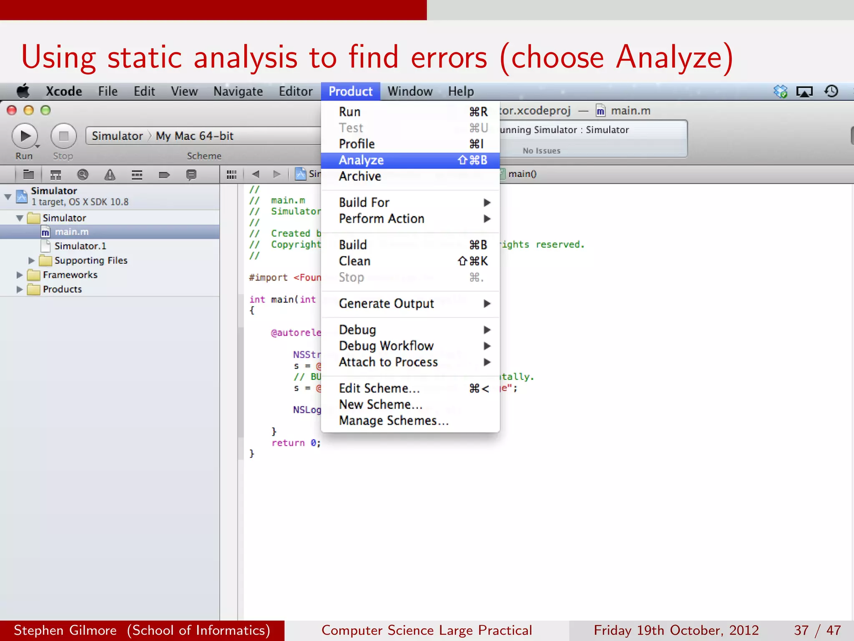Screen dimensions: 854x641
Task: Click the Run play button
Action: tap(25, 136)
